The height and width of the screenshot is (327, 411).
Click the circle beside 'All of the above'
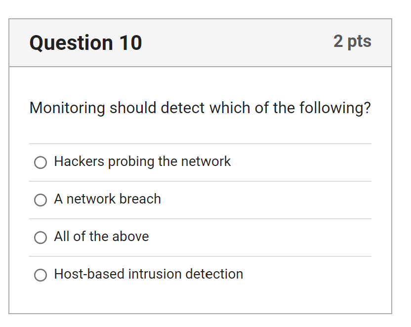point(41,238)
